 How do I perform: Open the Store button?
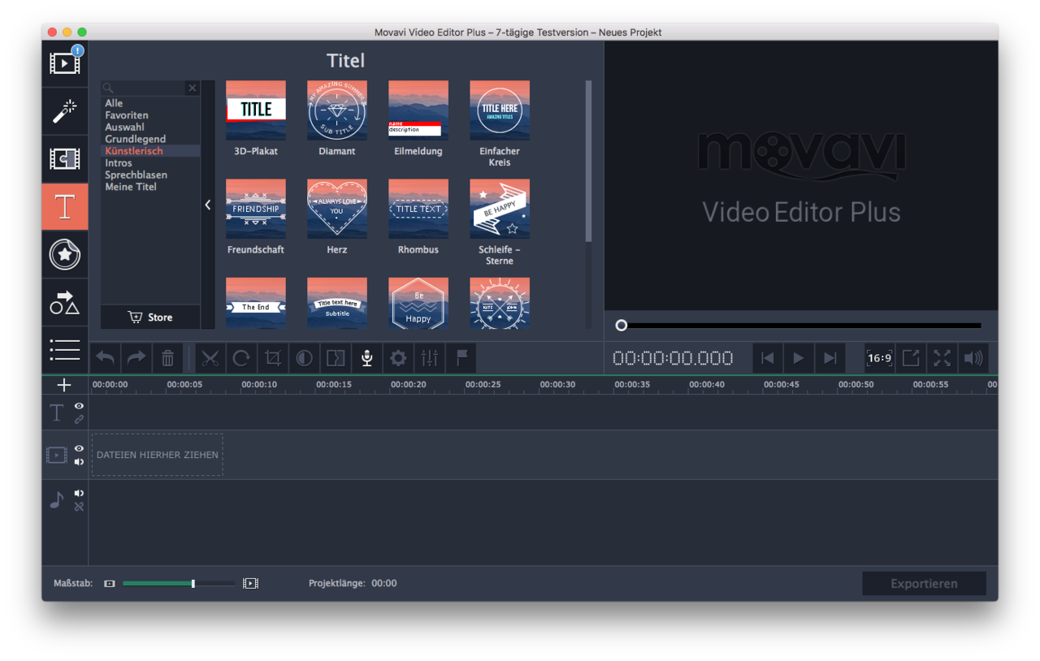150,317
